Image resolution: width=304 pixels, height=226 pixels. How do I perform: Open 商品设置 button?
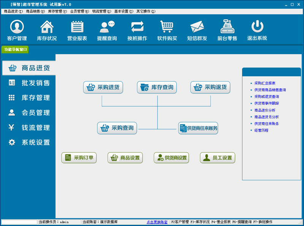click(x=125, y=157)
